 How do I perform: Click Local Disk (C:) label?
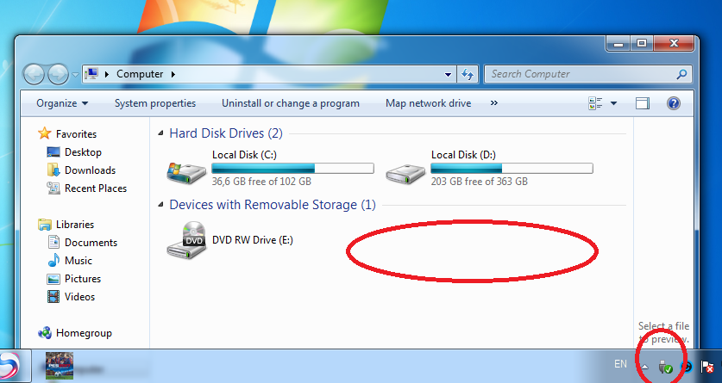click(244, 155)
